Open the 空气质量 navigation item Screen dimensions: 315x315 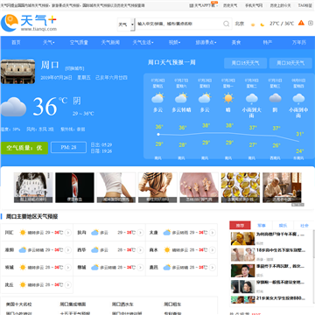pyautogui.click(x=79, y=43)
